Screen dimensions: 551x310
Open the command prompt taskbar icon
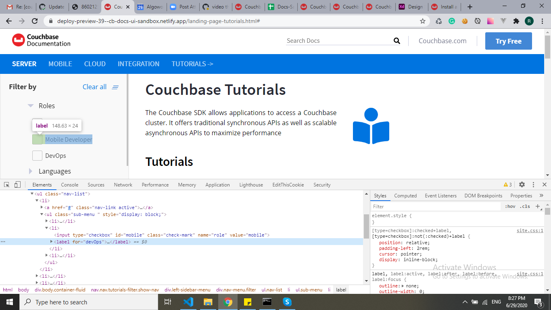[267, 302]
